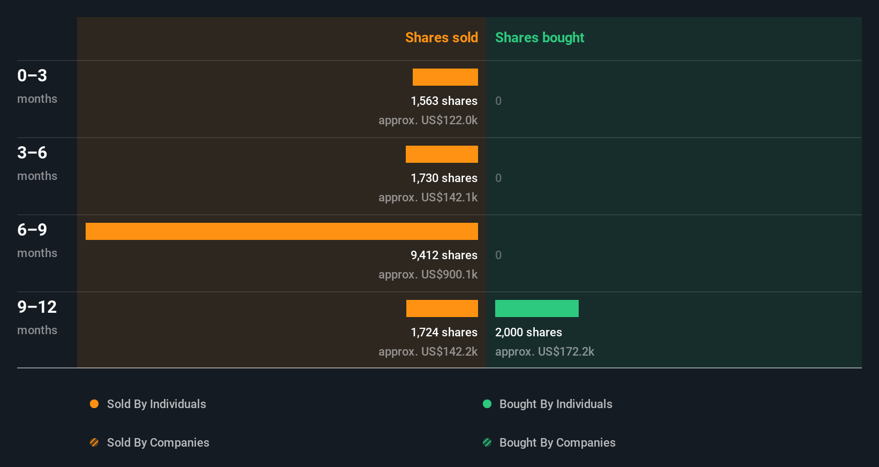Select the 1,563 shares value

[444, 101]
